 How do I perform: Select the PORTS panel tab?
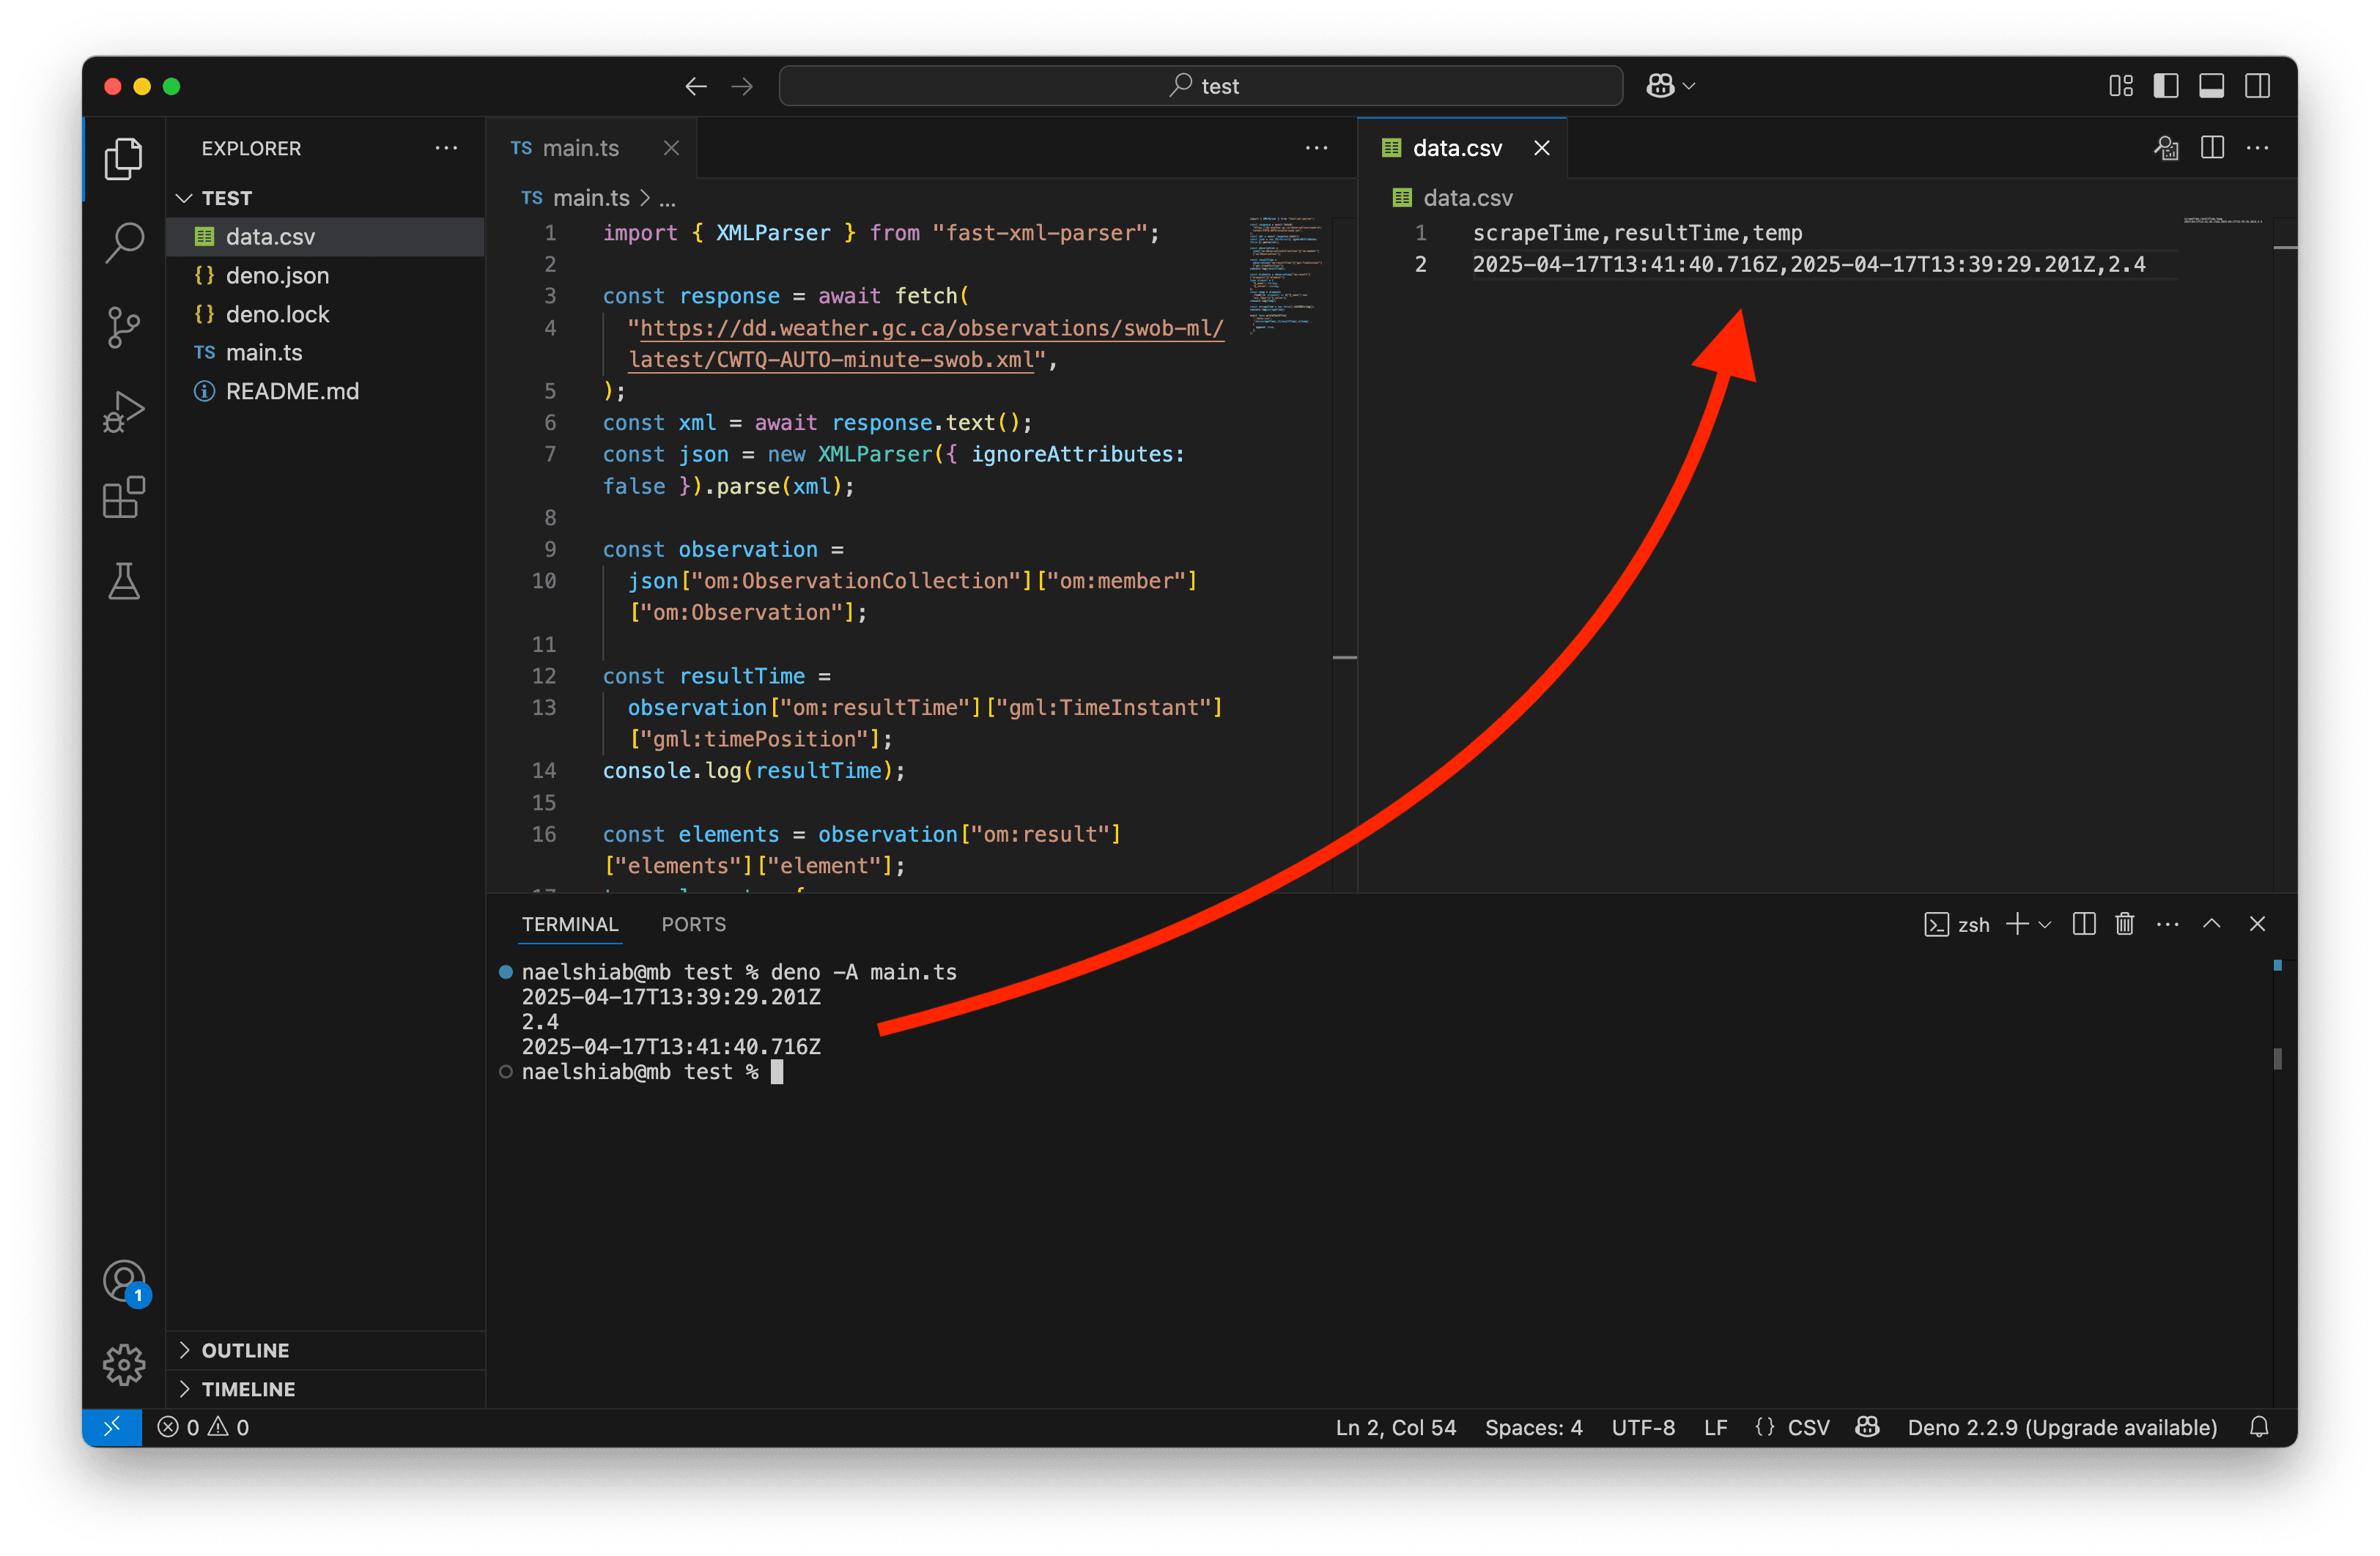click(x=693, y=924)
